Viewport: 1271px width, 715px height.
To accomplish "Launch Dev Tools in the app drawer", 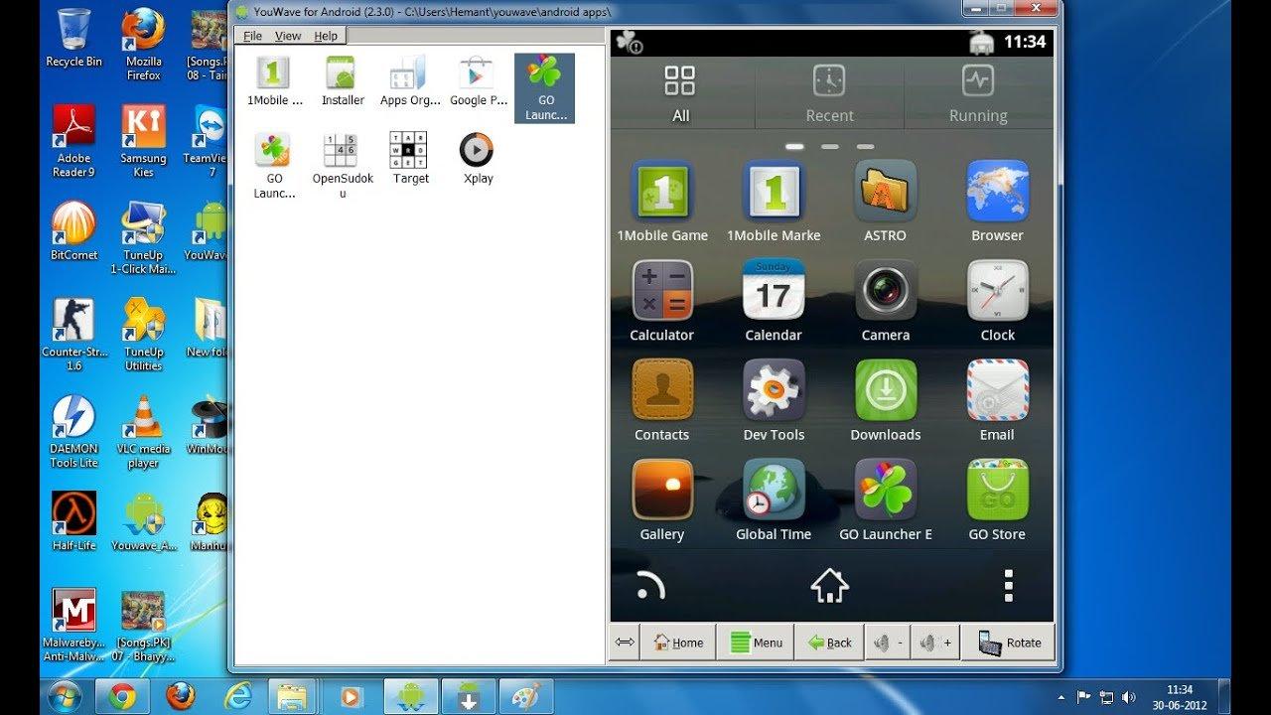I will click(x=774, y=390).
